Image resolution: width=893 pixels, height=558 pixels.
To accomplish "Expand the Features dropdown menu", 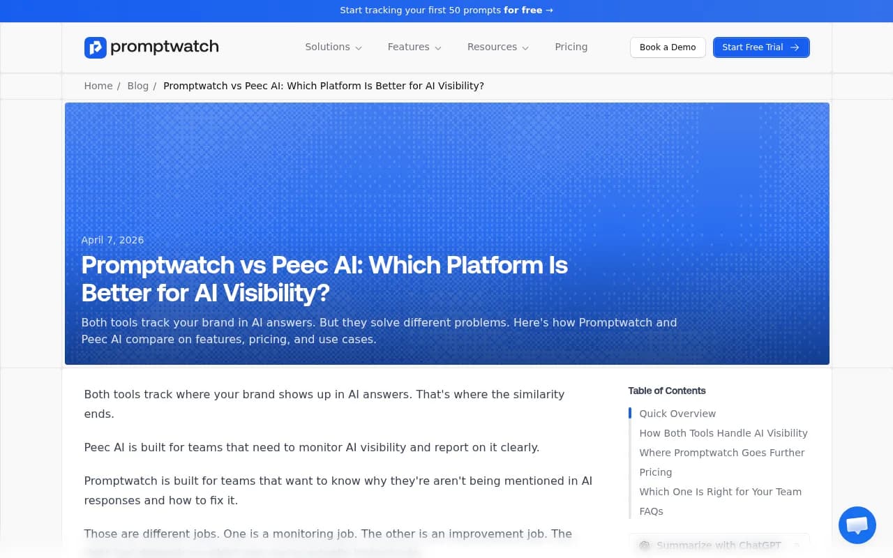I will (414, 47).
